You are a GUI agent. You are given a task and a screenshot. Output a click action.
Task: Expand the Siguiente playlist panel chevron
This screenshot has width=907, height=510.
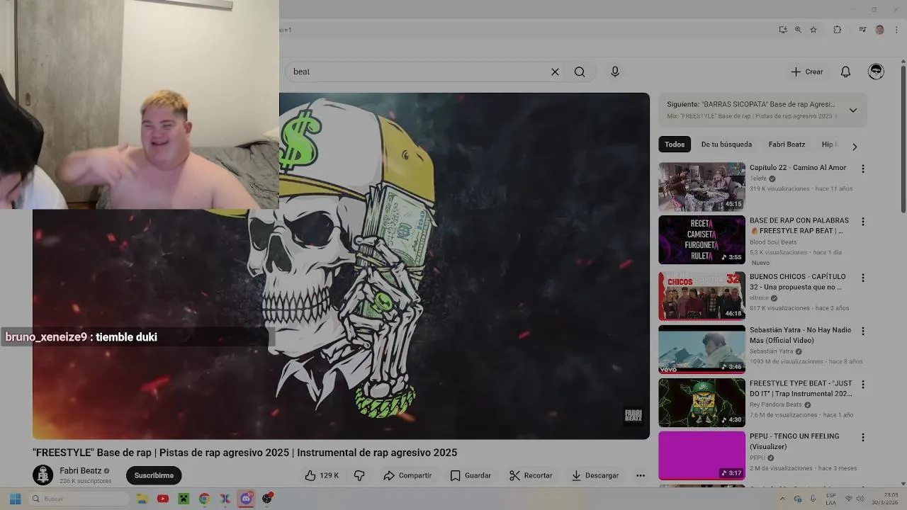coord(853,110)
